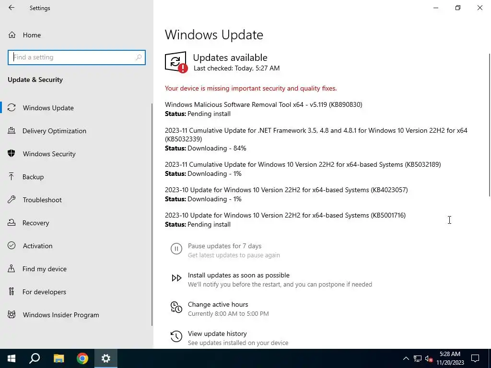This screenshot has height=368, width=491.
Task: Click the KB4023057 update entry
Action: (x=286, y=194)
